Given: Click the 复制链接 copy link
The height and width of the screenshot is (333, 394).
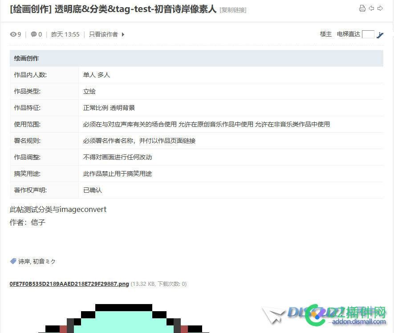Looking at the screenshot, I should (233, 10).
